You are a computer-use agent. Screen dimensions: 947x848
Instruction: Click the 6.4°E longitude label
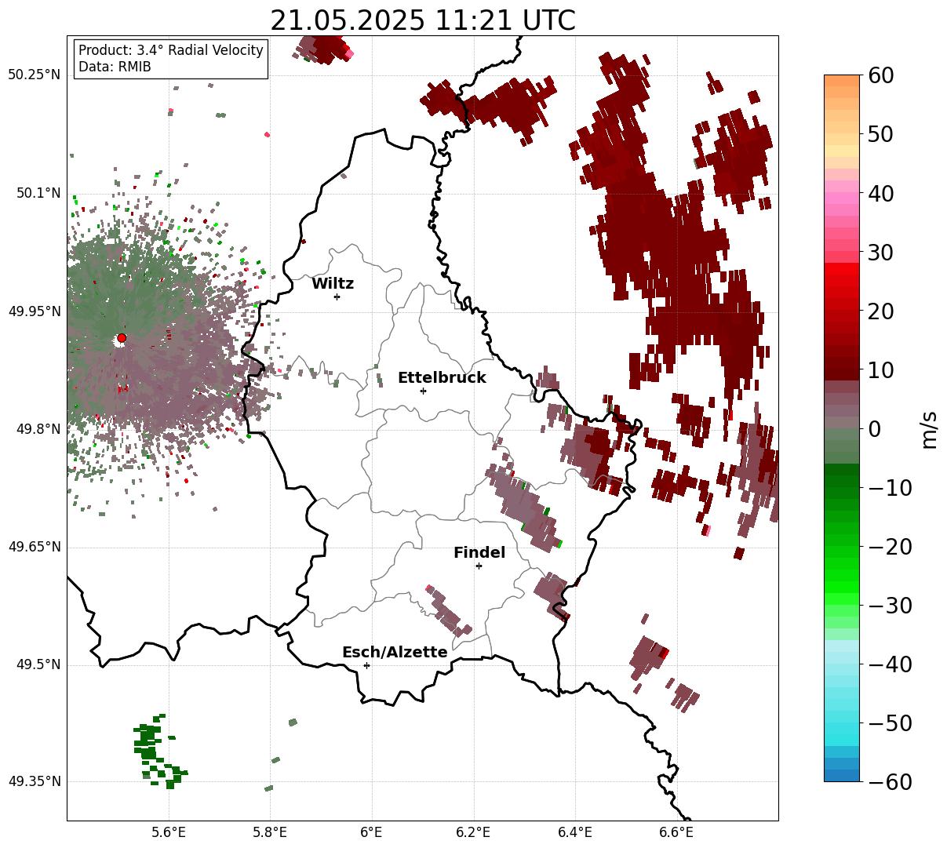click(575, 833)
